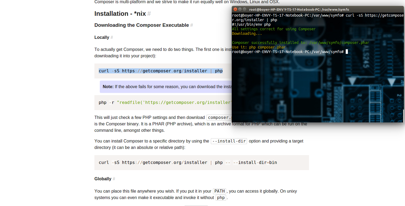Viewport: 405px width, 206px height.
Task: Minimize the terminal window
Action: tap(240, 9)
